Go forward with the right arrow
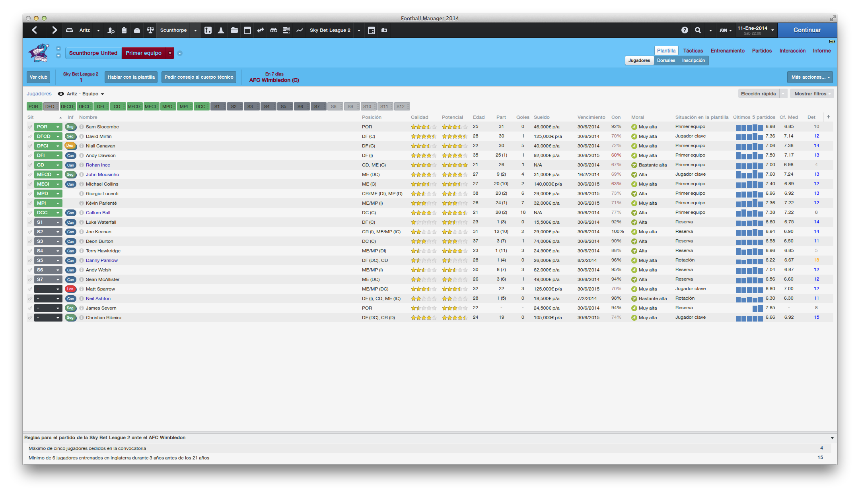 click(x=54, y=30)
